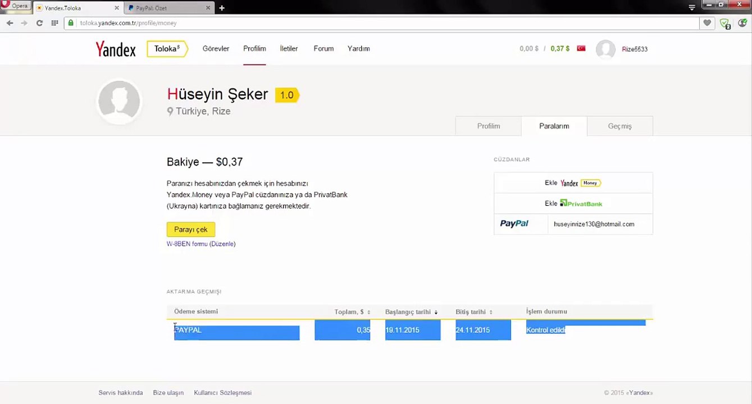Open the İletiler menu

[289, 48]
